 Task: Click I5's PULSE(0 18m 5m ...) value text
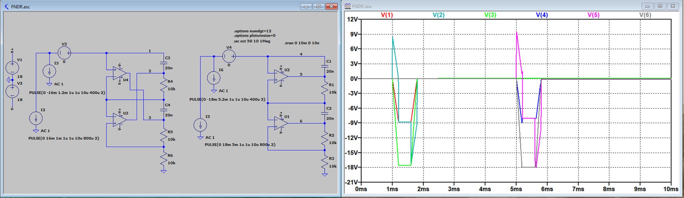click(x=240, y=145)
